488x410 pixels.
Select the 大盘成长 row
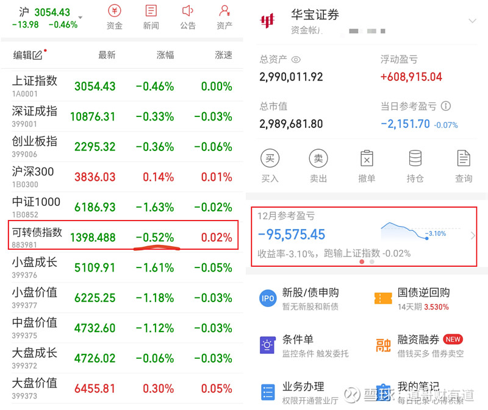(123, 358)
